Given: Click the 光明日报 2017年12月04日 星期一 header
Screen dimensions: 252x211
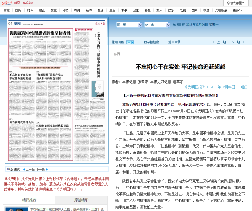Looking at the screenshot, I should [x=195, y=24].
